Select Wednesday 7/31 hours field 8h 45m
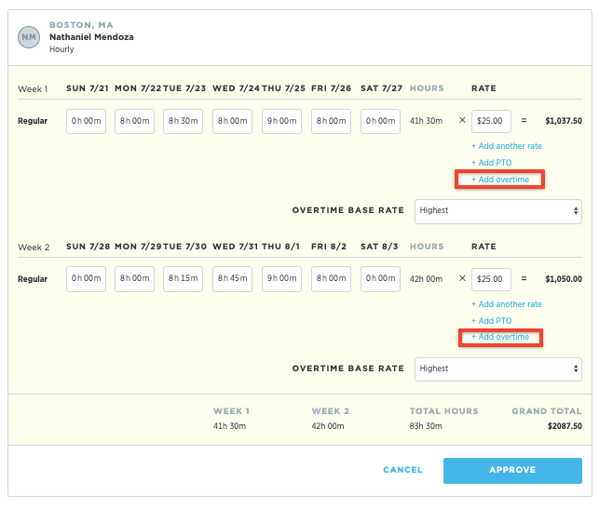 (x=232, y=279)
